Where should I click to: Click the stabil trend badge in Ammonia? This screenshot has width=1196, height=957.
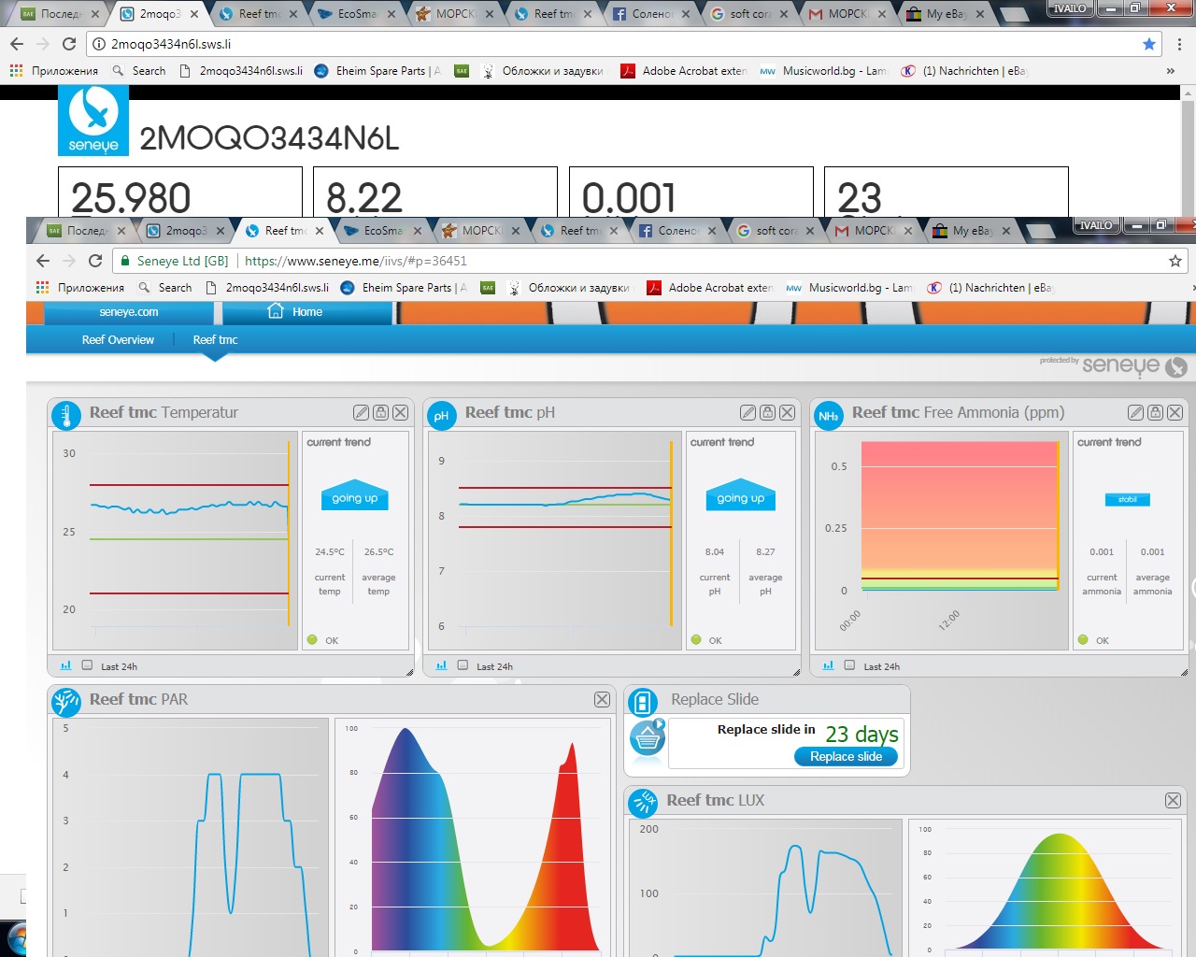click(1127, 499)
